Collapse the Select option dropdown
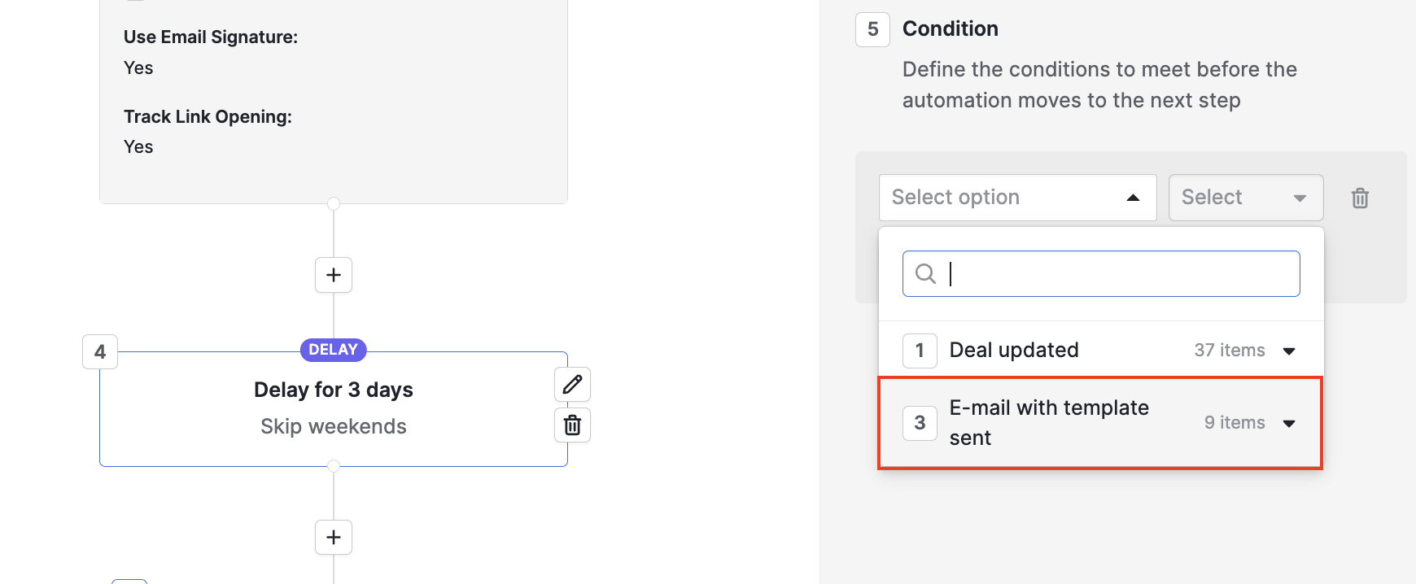Image resolution: width=1416 pixels, height=584 pixels. [x=1132, y=197]
